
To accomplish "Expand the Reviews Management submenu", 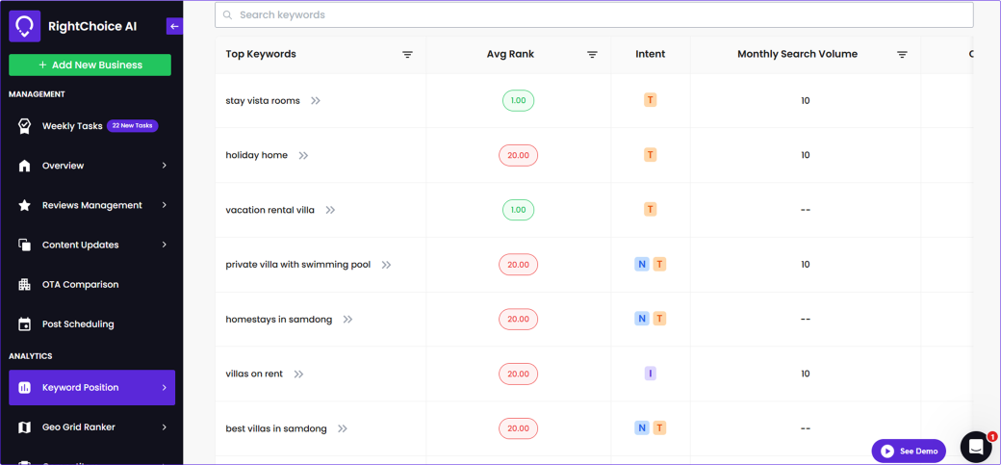I will click(x=164, y=205).
